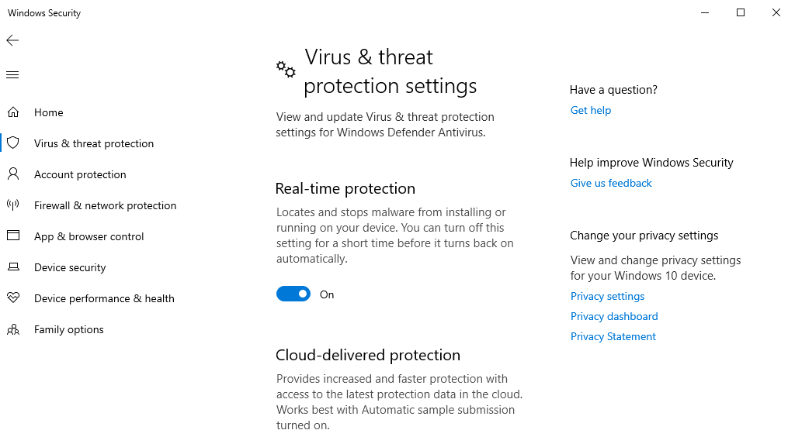The height and width of the screenshot is (437, 788).
Task: Click the Firewall & network antenna icon
Action: [13, 205]
